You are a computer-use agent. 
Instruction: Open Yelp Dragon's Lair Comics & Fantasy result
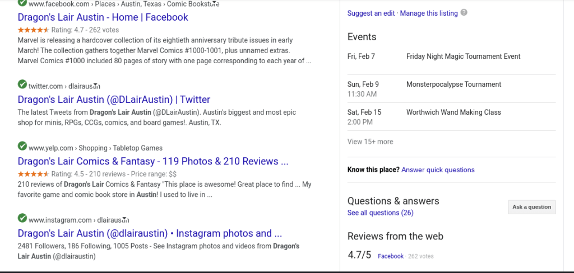click(153, 162)
